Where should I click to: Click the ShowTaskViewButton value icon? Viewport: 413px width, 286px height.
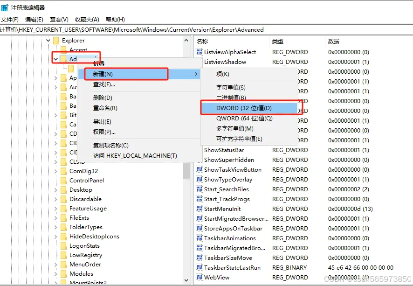[x=200, y=169]
